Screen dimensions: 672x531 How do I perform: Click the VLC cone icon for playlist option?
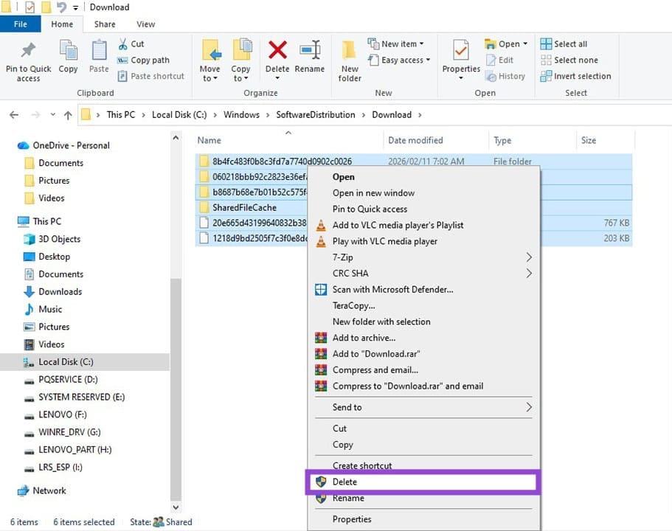click(319, 225)
